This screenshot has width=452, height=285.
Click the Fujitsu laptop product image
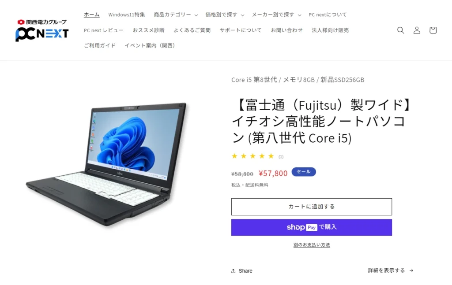(x=106, y=165)
